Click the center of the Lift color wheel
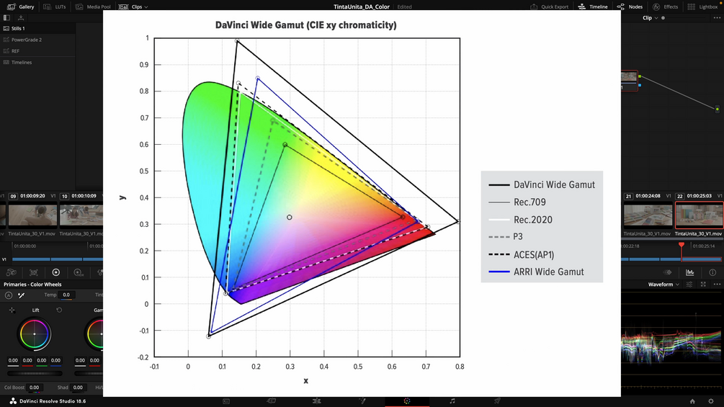The width and height of the screenshot is (724, 407). tap(34, 334)
